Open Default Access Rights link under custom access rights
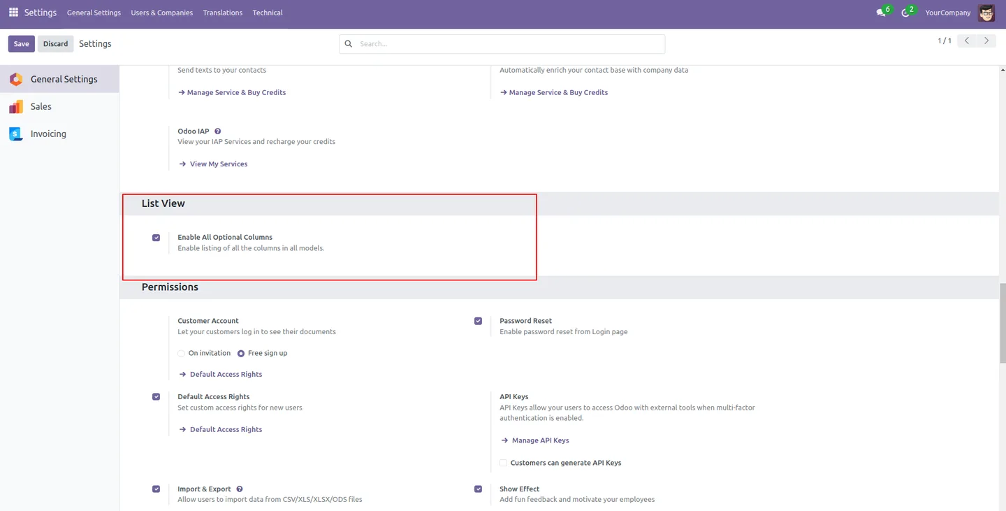Image resolution: width=1006 pixels, height=511 pixels. point(226,430)
